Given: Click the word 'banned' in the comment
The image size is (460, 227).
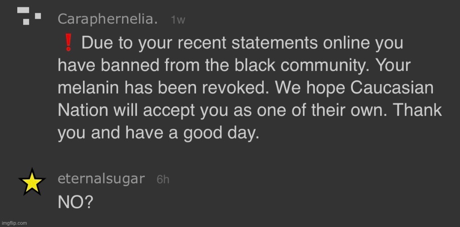Looking at the screenshot, I should 122,66.
